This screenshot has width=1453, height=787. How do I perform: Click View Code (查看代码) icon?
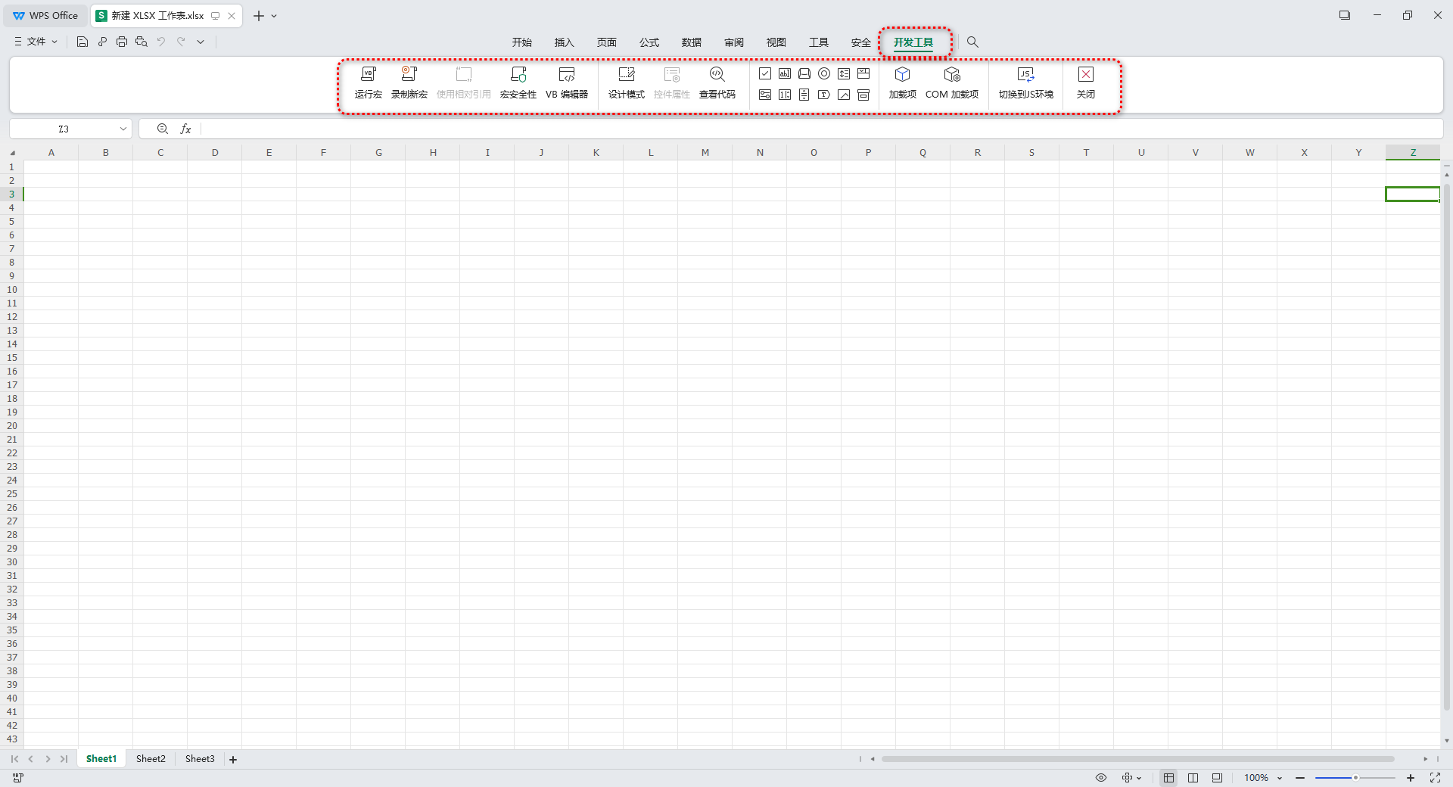tap(717, 82)
